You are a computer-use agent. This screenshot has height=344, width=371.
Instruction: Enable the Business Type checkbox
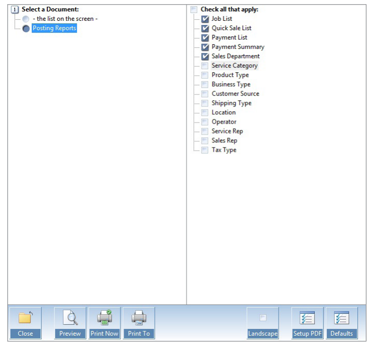(205, 84)
